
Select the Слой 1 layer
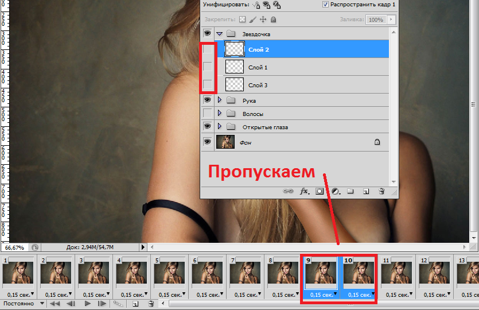(x=306, y=67)
